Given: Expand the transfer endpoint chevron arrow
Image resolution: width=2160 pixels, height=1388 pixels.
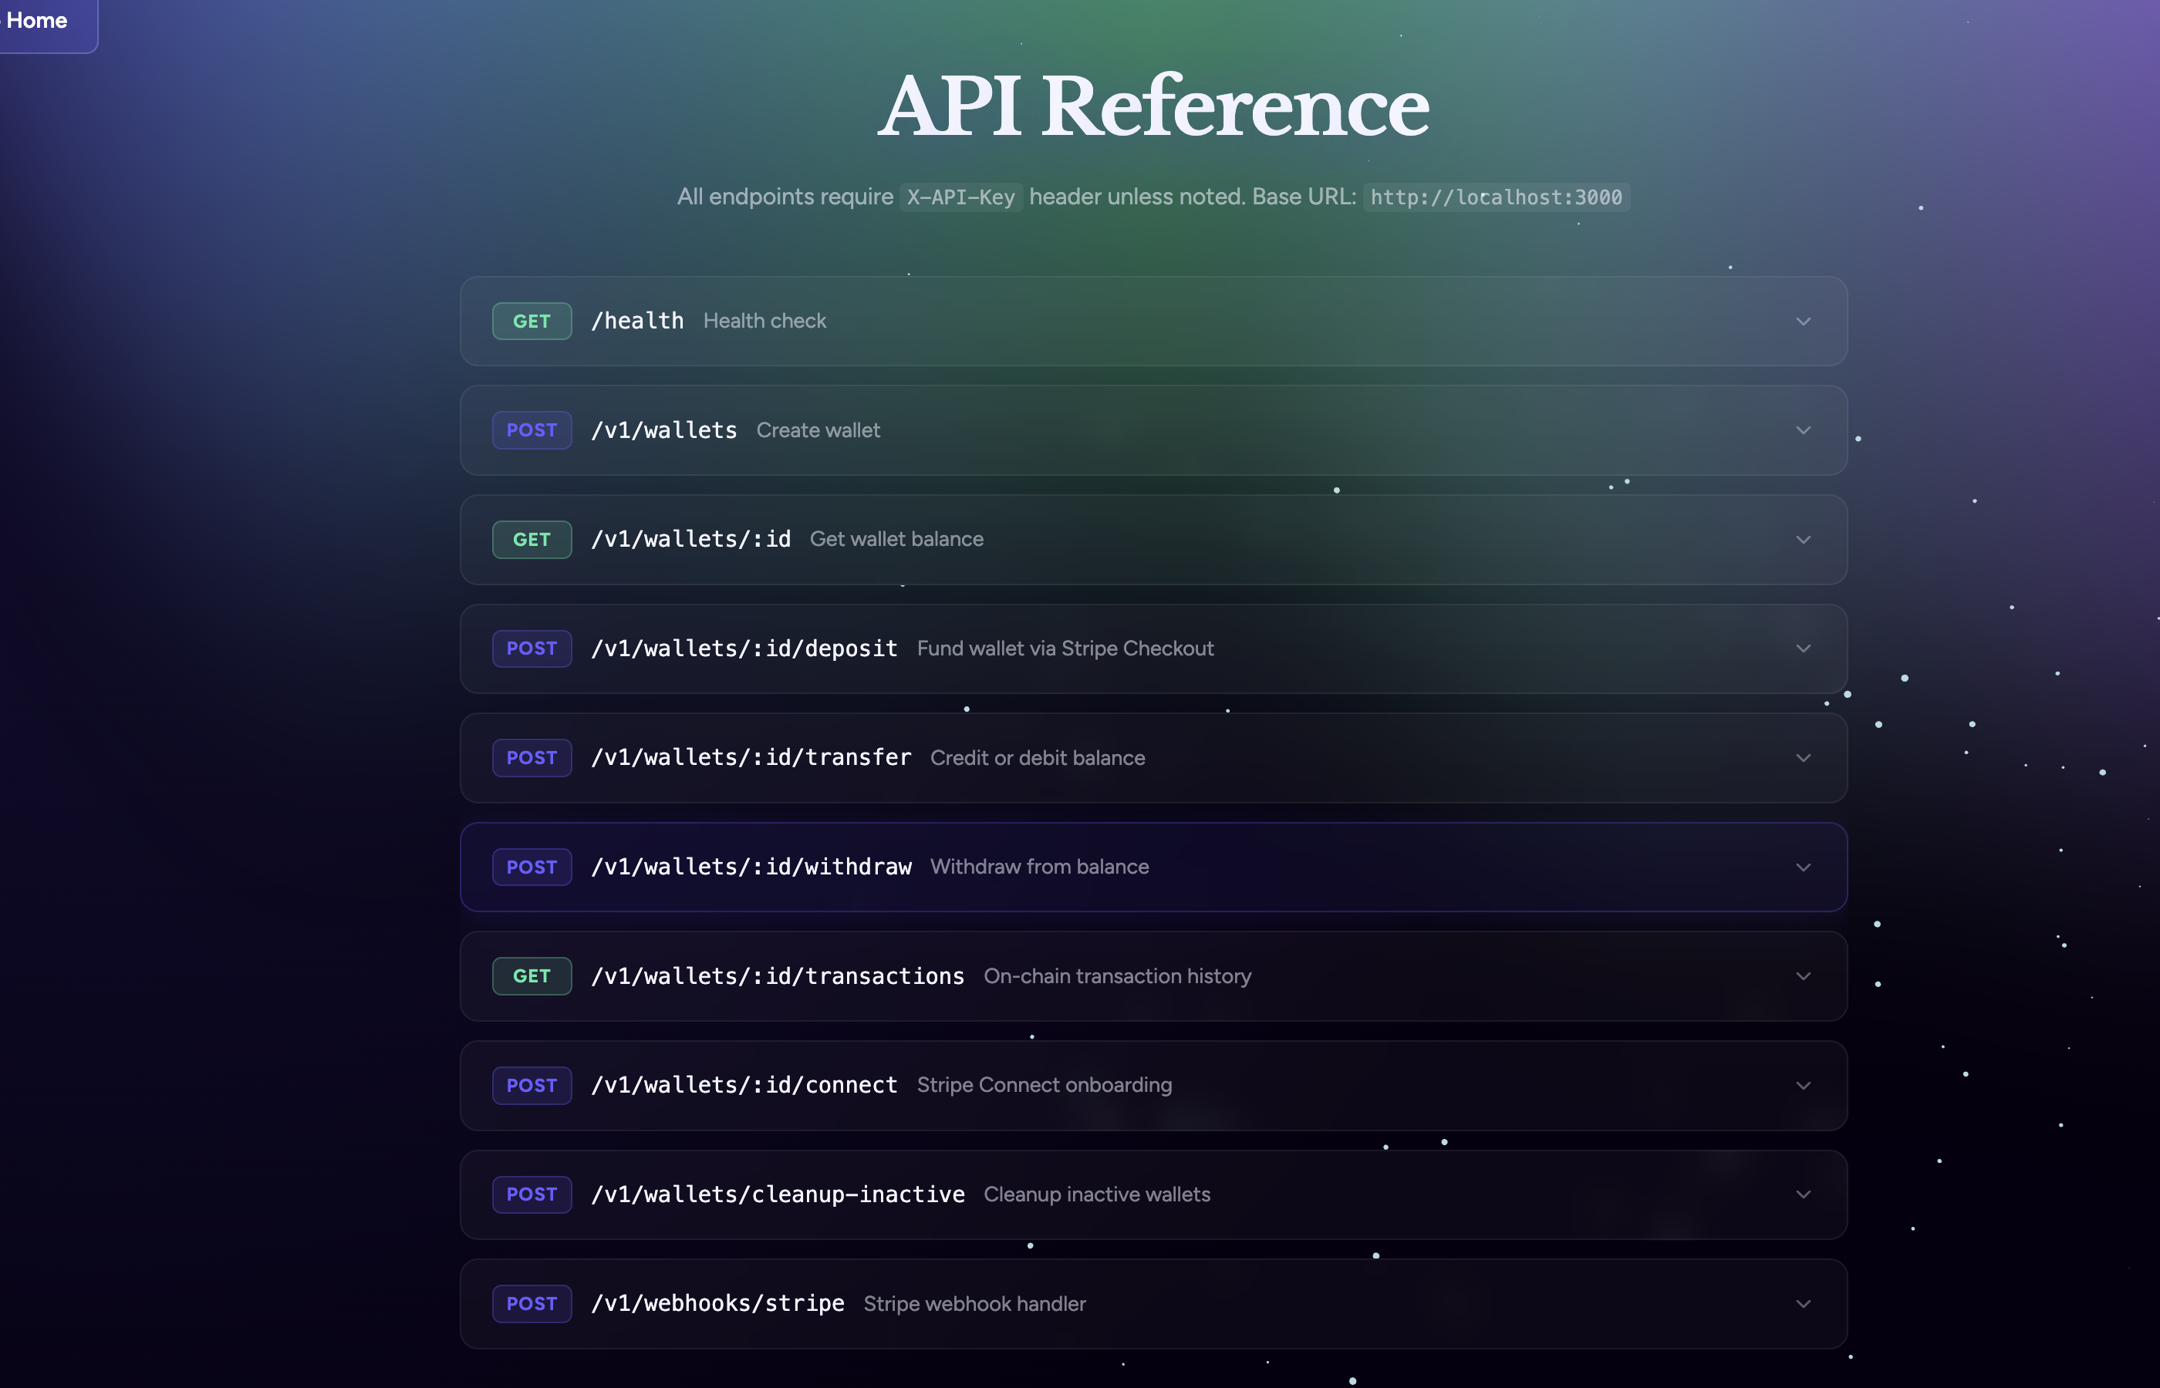Looking at the screenshot, I should 1803,758.
